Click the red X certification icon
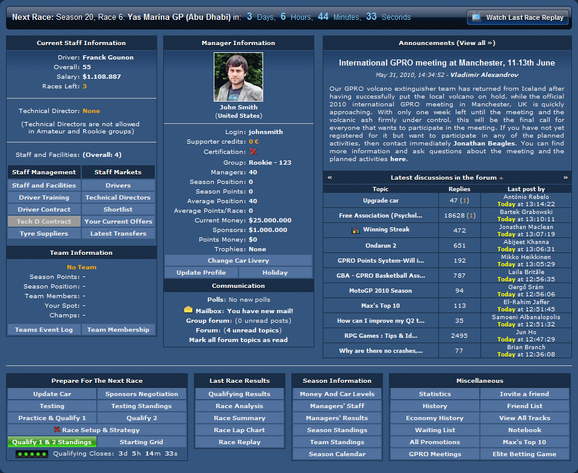578x473 pixels. (x=253, y=152)
